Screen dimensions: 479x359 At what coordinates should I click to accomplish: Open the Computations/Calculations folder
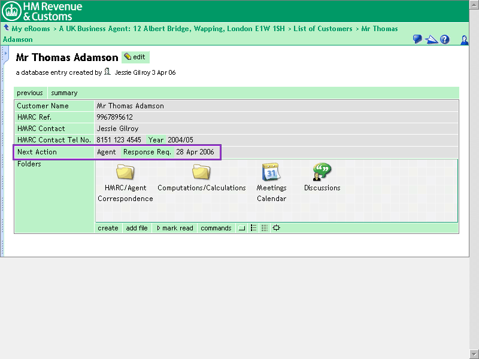pos(201,173)
